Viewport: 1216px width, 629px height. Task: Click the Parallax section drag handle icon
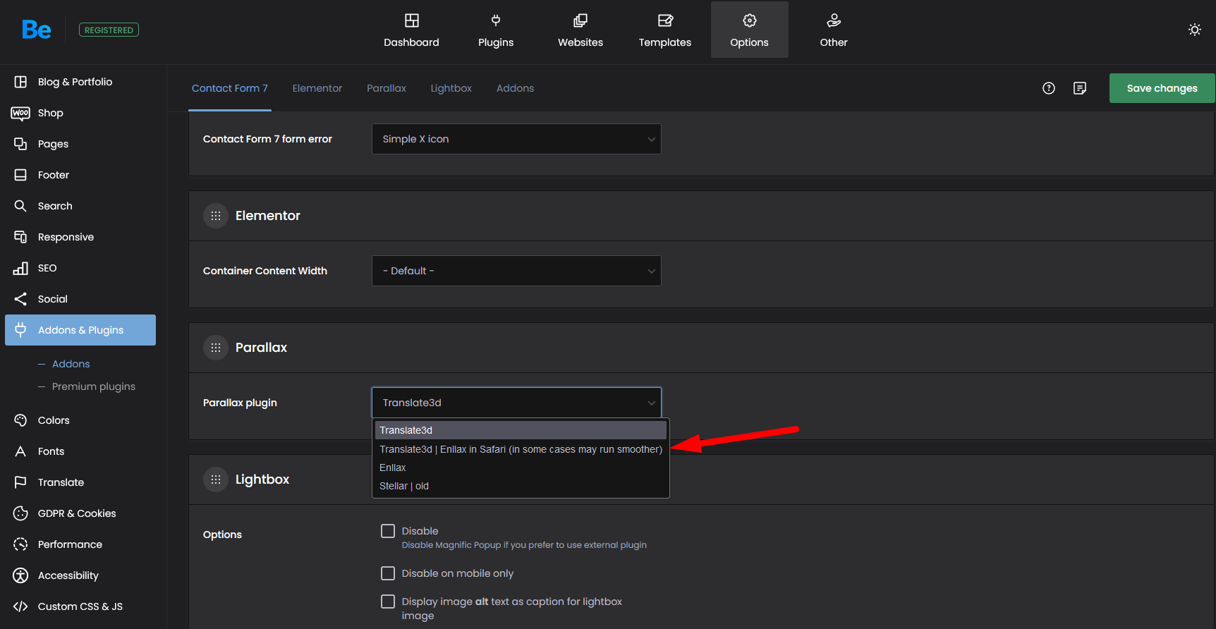coord(216,348)
